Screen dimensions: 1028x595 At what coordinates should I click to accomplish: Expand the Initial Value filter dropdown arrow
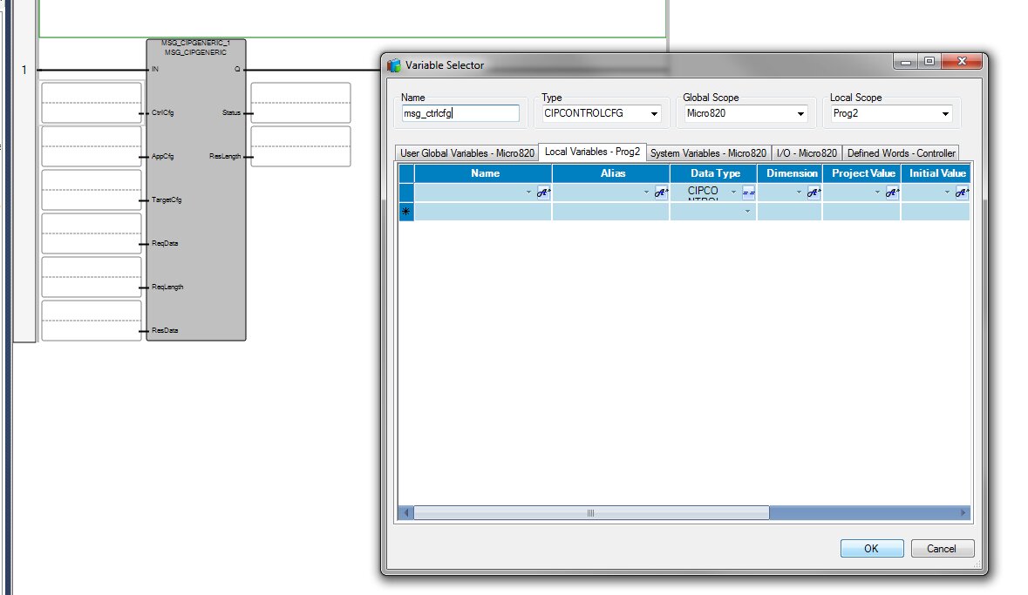[948, 192]
